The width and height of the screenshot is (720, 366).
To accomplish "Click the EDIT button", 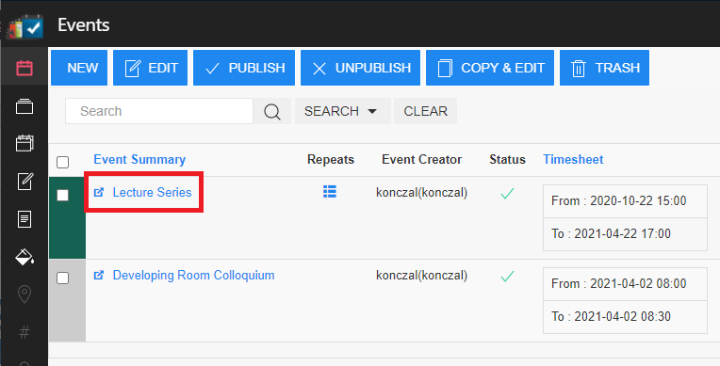I will click(x=150, y=68).
